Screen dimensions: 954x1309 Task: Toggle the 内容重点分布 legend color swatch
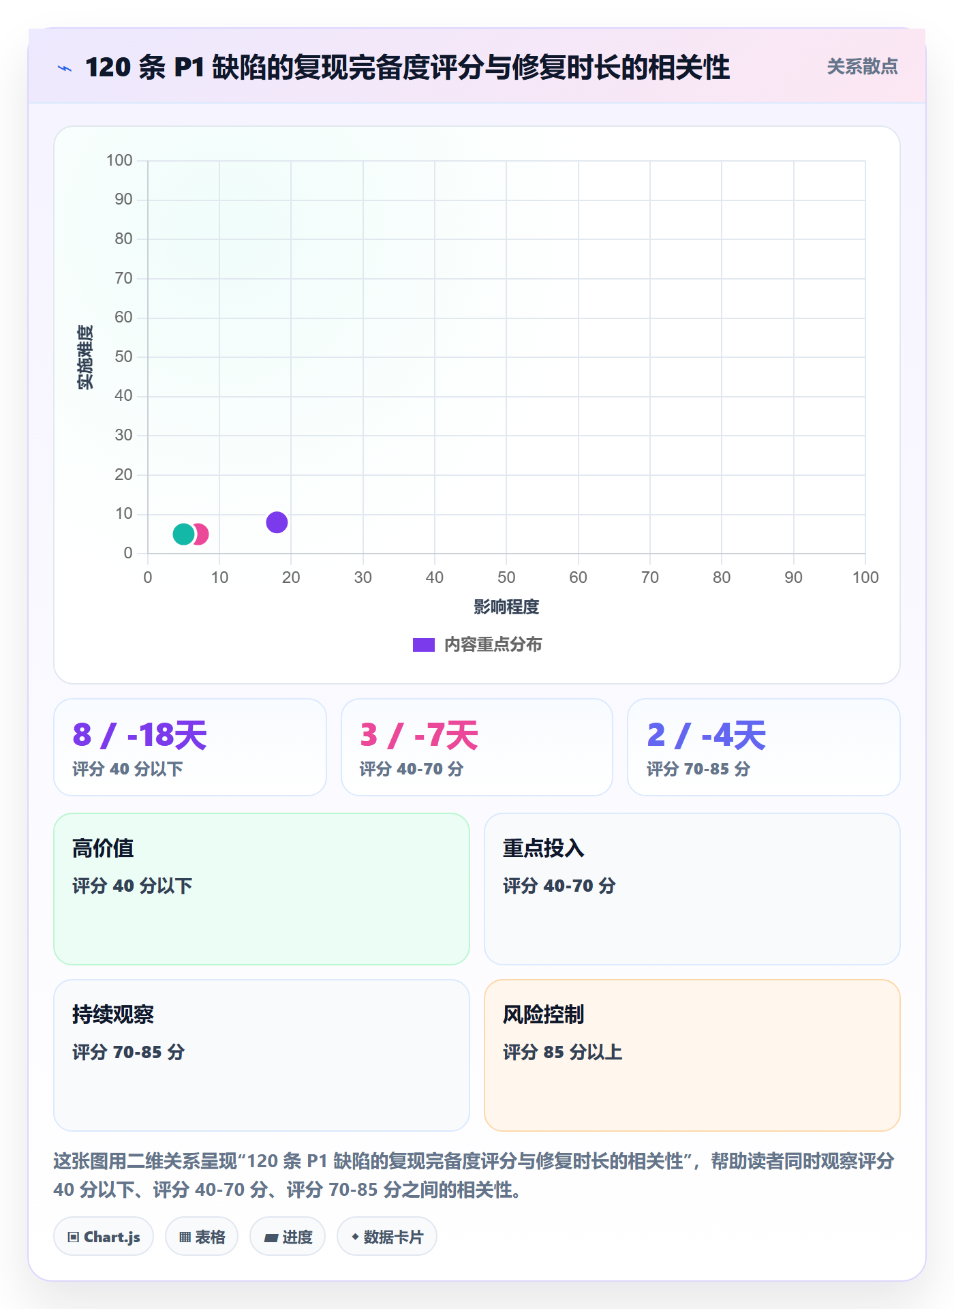[x=424, y=645]
